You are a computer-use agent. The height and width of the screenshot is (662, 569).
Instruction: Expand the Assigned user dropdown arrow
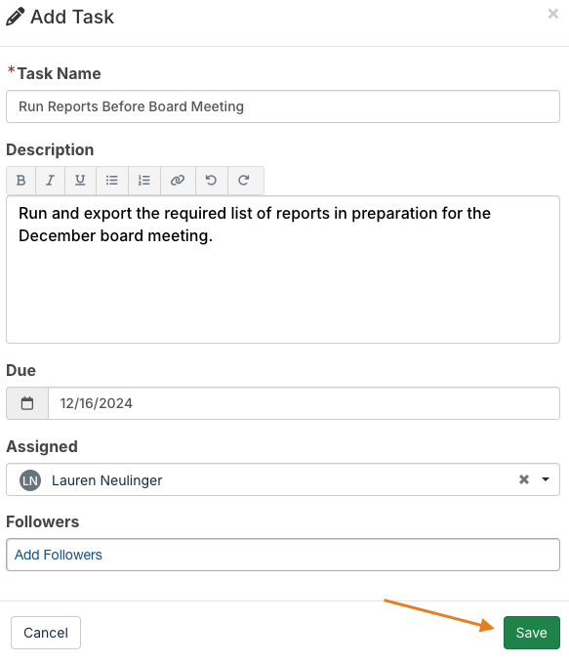click(546, 479)
